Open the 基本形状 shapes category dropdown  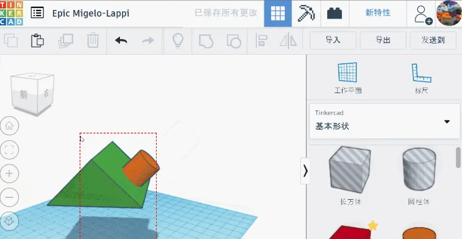[x=384, y=121]
